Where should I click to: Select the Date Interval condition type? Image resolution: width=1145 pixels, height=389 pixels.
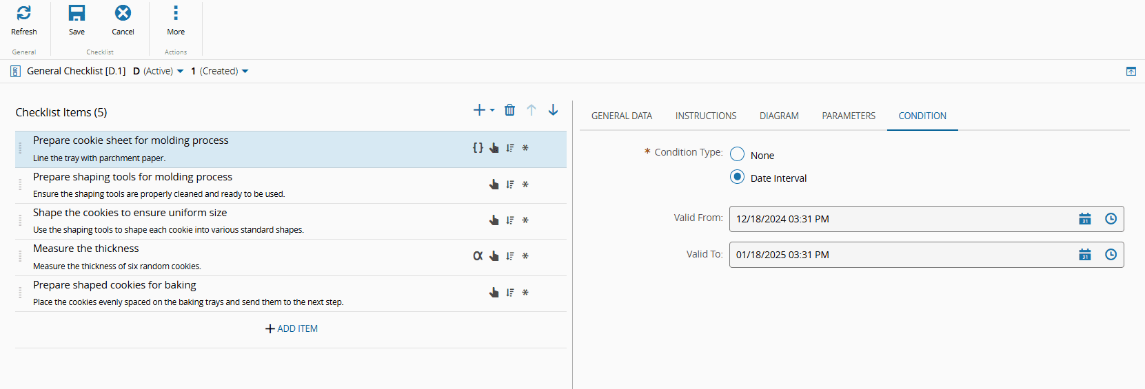coord(738,177)
